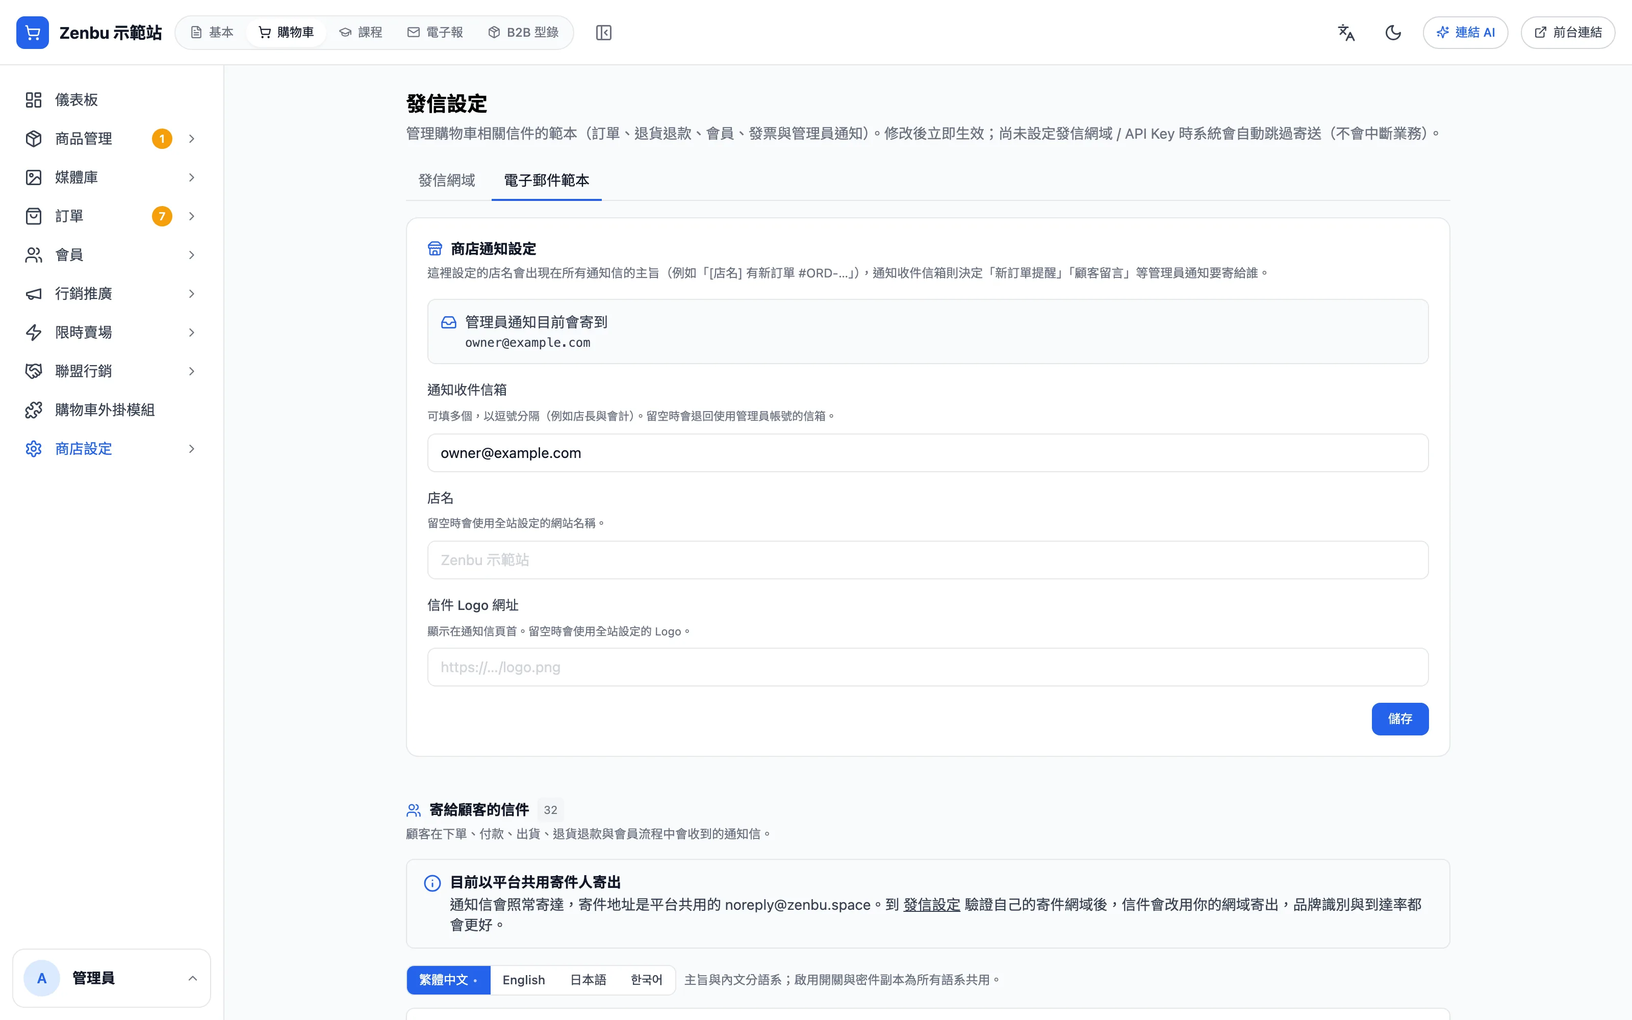The width and height of the screenshot is (1632, 1020).
Task: Click the 商品管理 box icon
Action: 34,138
